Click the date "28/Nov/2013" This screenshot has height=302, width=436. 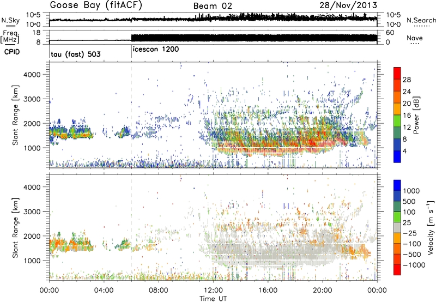(x=348, y=5)
